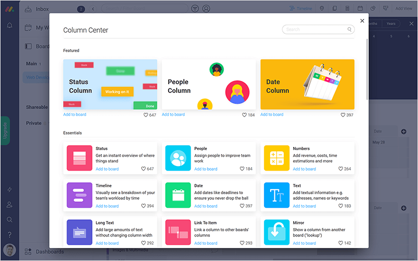The height and width of the screenshot is (261, 418).
Task: Select the Web Development board
Action: pos(37,77)
